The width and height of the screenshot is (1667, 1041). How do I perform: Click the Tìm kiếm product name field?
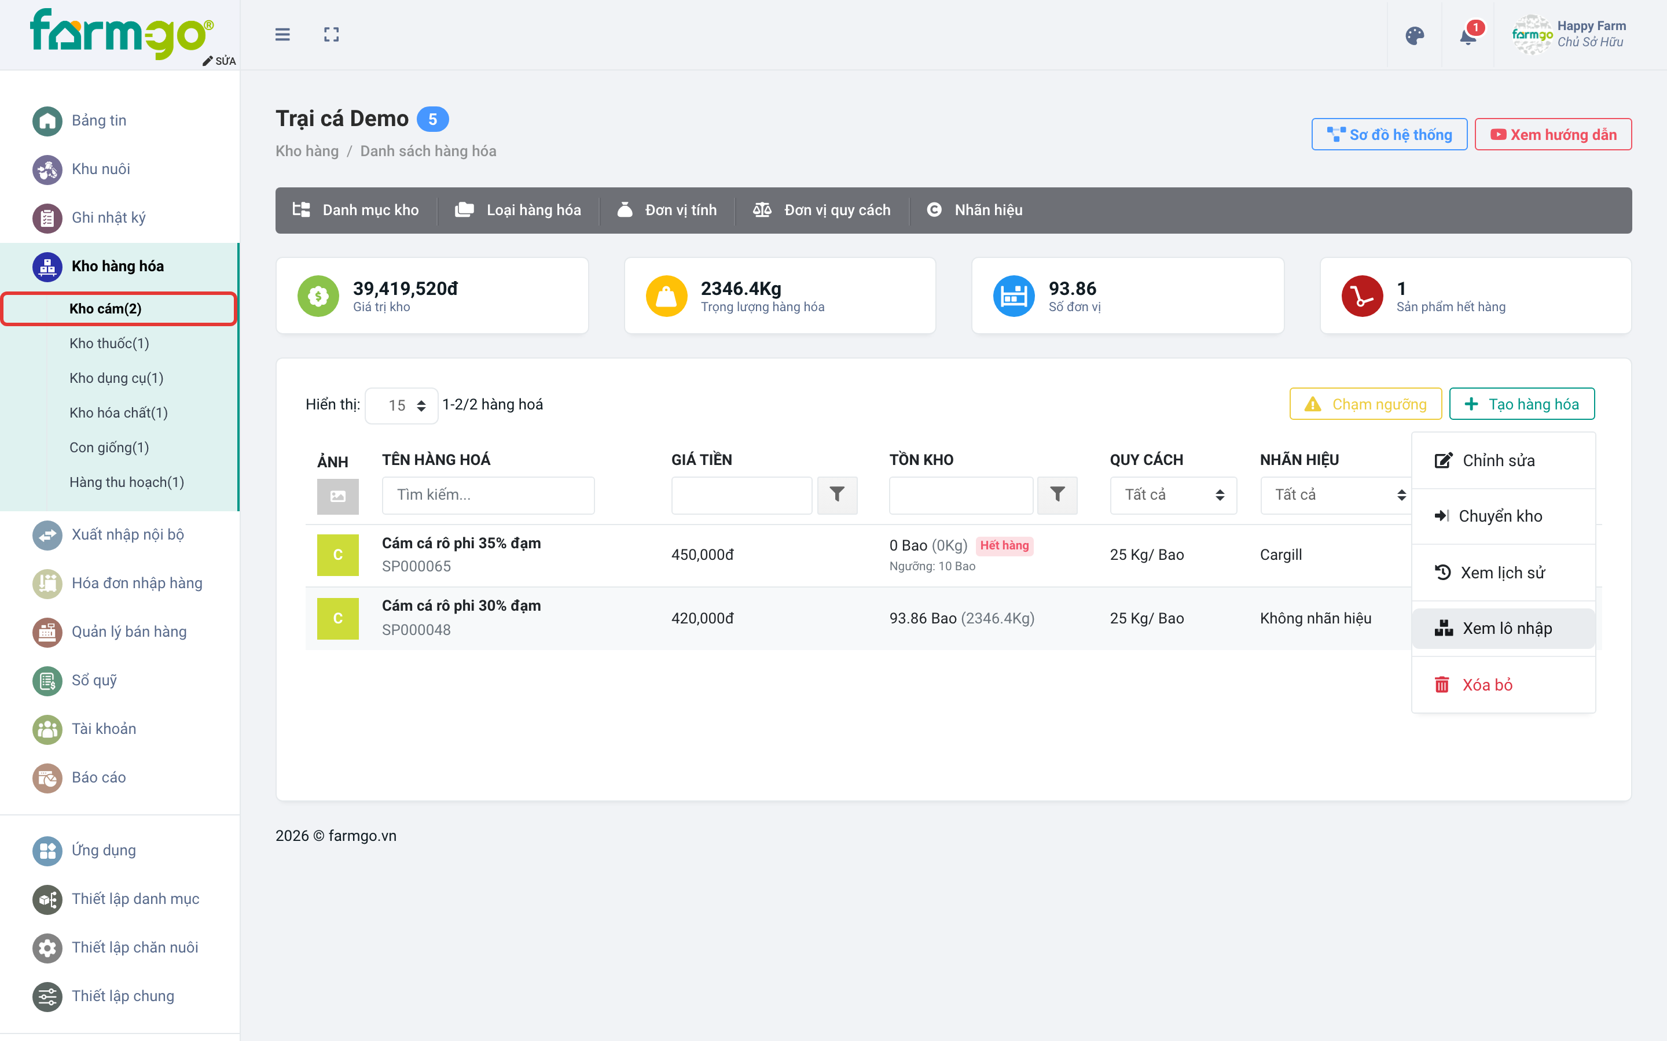coord(489,495)
